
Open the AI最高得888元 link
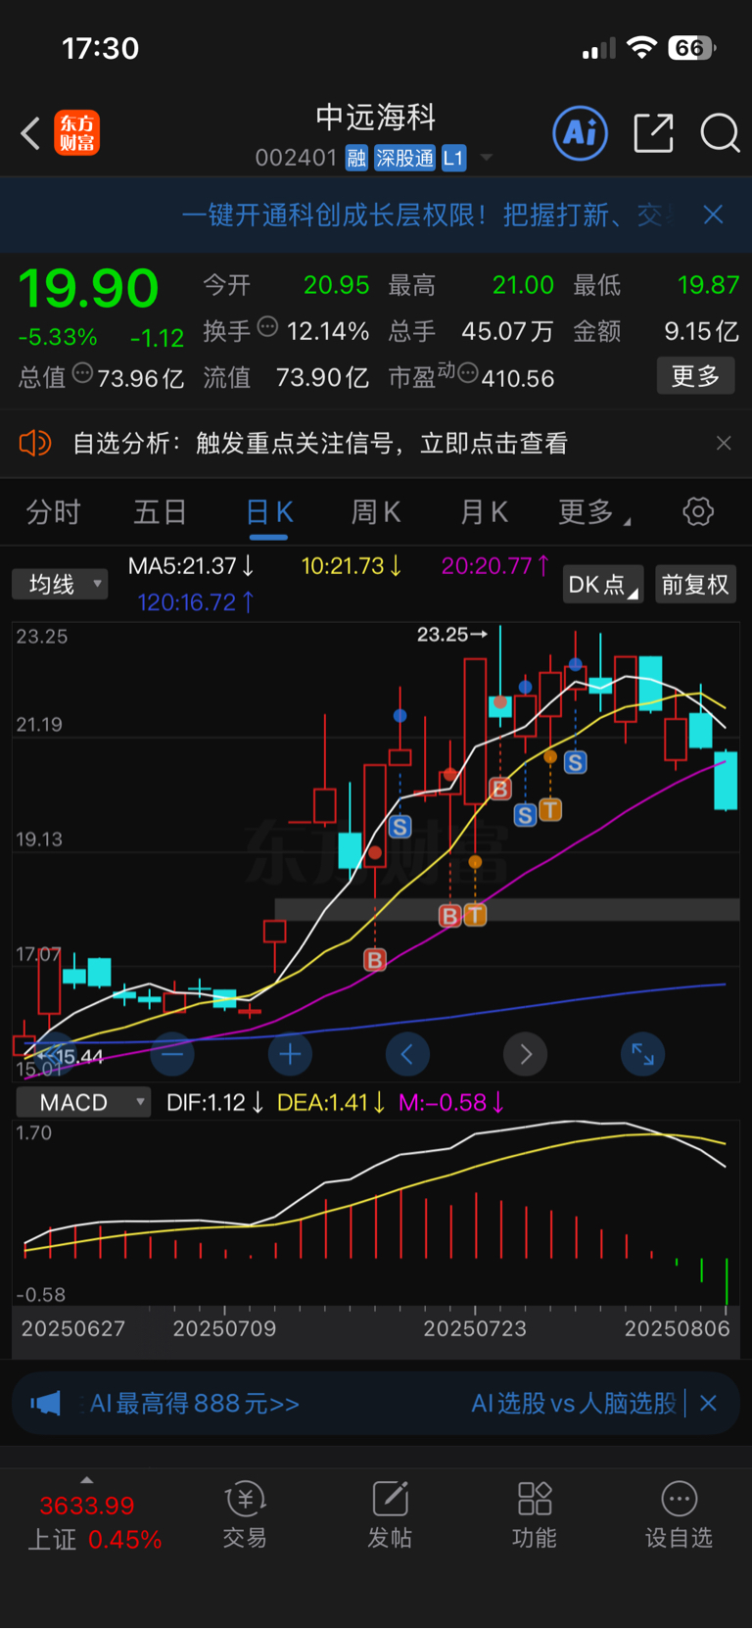(x=194, y=1404)
